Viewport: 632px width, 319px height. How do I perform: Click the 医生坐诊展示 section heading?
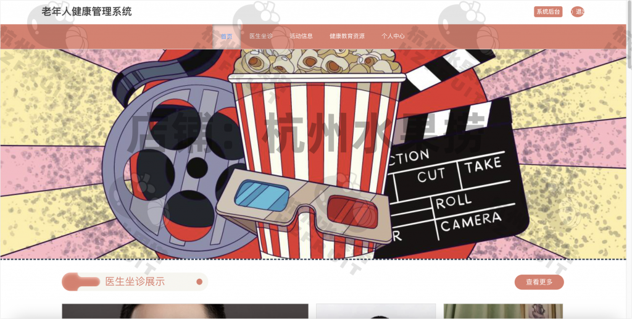135,282
